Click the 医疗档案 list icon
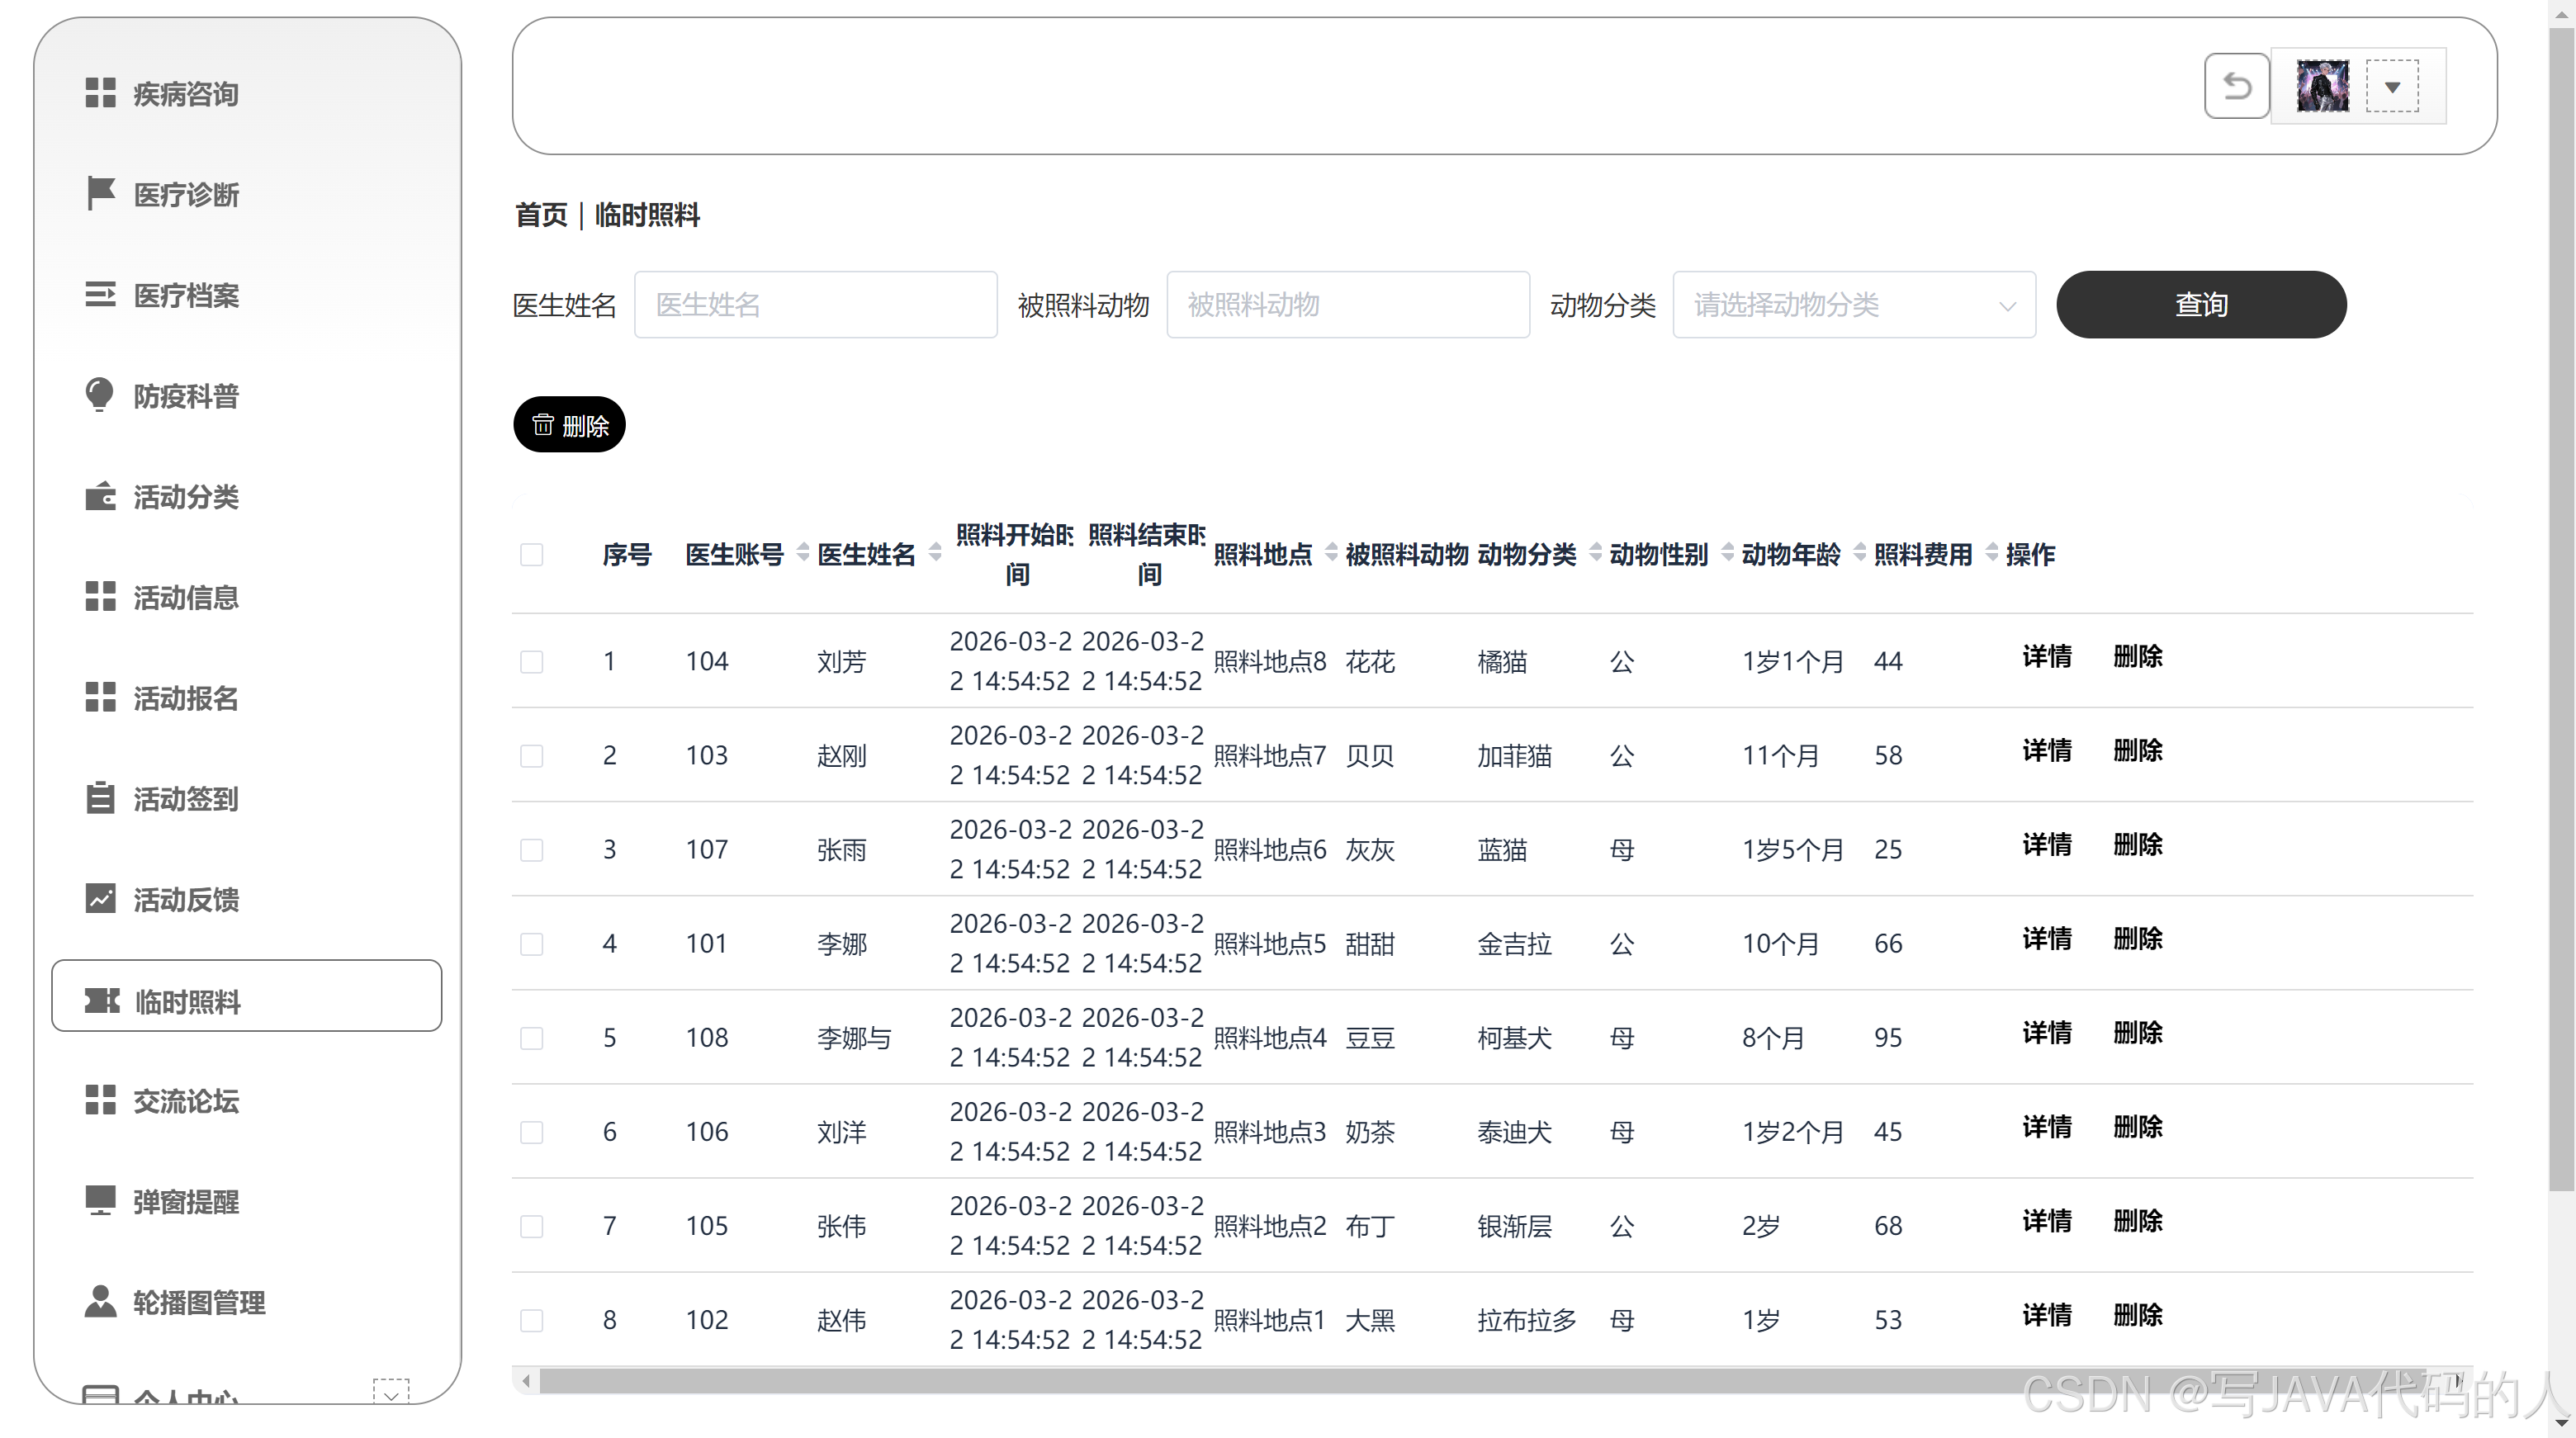Screen dimensions: 2576x1438 100,294
